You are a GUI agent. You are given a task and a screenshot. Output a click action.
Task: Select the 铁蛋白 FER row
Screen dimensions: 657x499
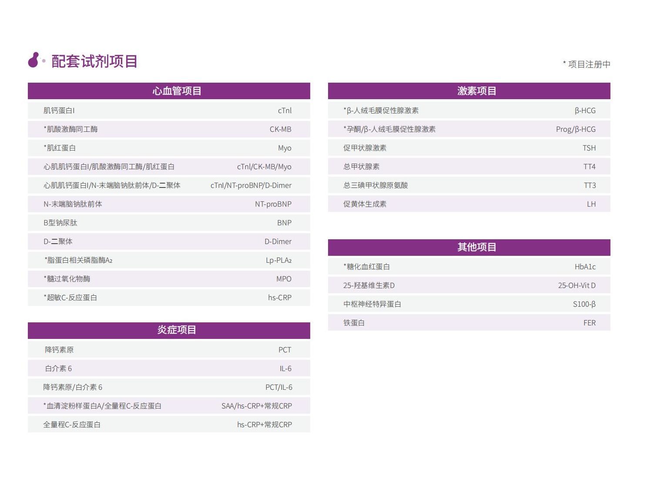click(x=469, y=323)
